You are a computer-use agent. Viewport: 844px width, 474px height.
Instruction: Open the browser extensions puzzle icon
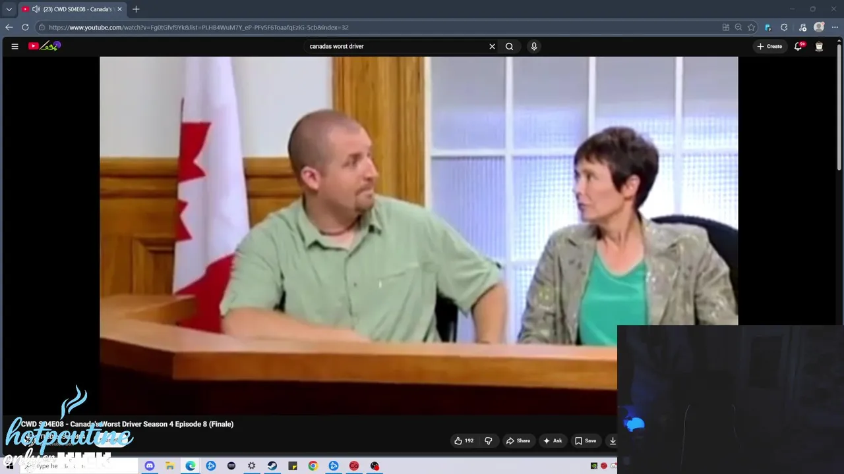(784, 27)
